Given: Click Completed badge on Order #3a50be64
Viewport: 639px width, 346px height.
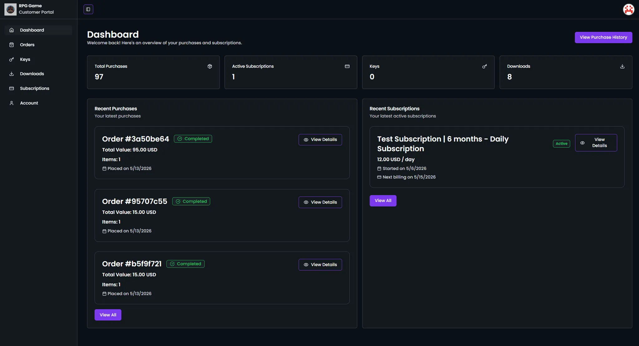Looking at the screenshot, I should click(193, 139).
